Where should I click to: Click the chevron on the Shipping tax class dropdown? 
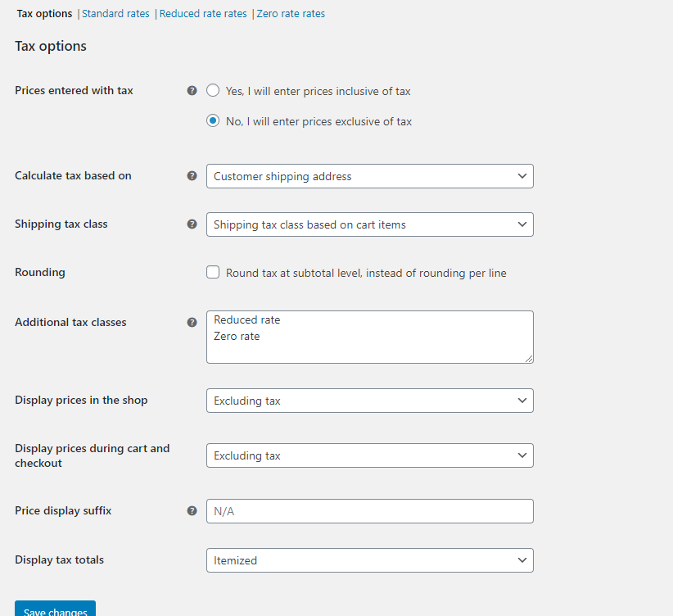click(x=522, y=224)
